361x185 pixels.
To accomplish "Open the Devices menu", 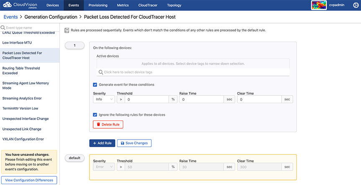I will [x=53, y=5].
